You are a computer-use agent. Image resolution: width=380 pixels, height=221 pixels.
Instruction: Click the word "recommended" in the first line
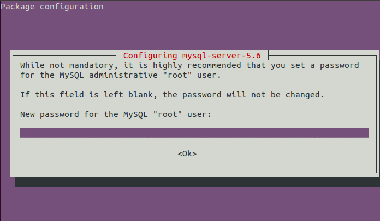(x=214, y=65)
